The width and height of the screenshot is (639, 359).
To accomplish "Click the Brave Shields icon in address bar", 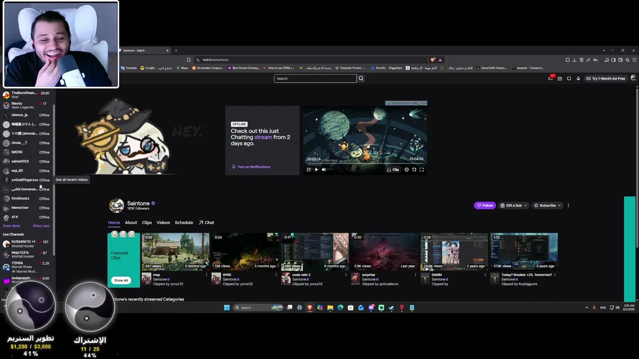I will 433,60.
